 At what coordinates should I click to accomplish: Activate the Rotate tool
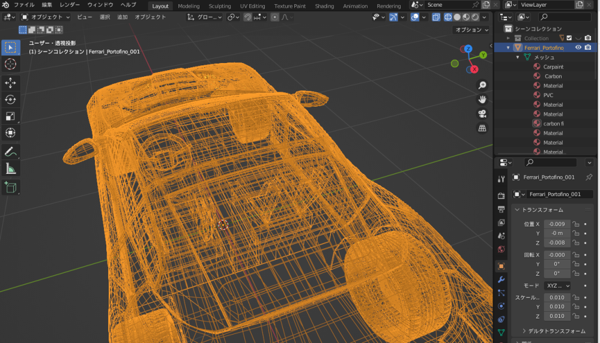pos(10,100)
